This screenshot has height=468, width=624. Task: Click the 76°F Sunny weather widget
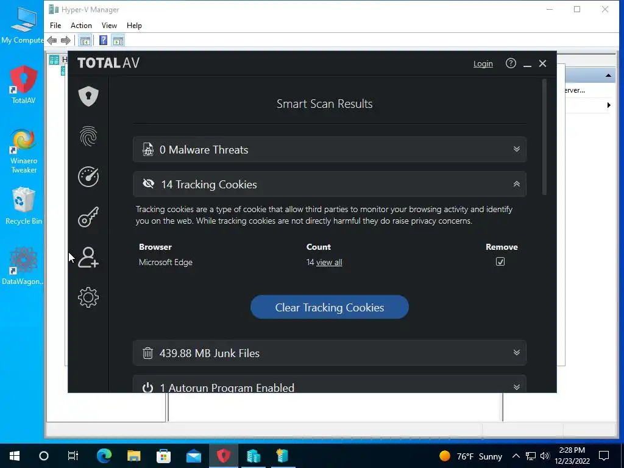click(470, 456)
